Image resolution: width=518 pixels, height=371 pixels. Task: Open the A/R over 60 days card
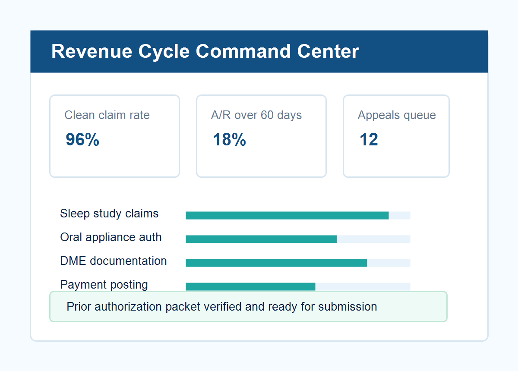[261, 136]
